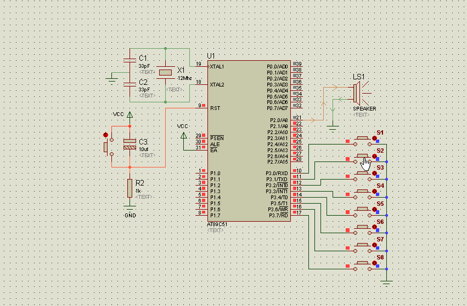The width and height of the screenshot is (467, 306).
Task: Click the ground symbol beside C1 and C2
Action: pyautogui.click(x=112, y=80)
